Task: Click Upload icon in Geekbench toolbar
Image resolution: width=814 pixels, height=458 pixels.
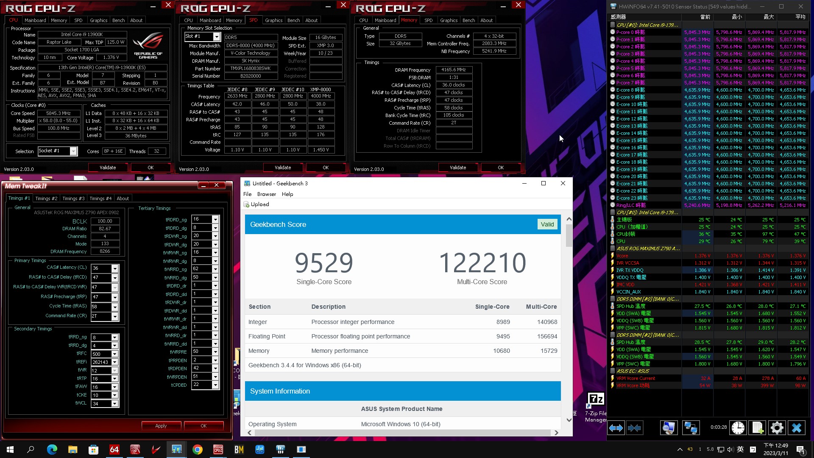Action: [x=246, y=204]
